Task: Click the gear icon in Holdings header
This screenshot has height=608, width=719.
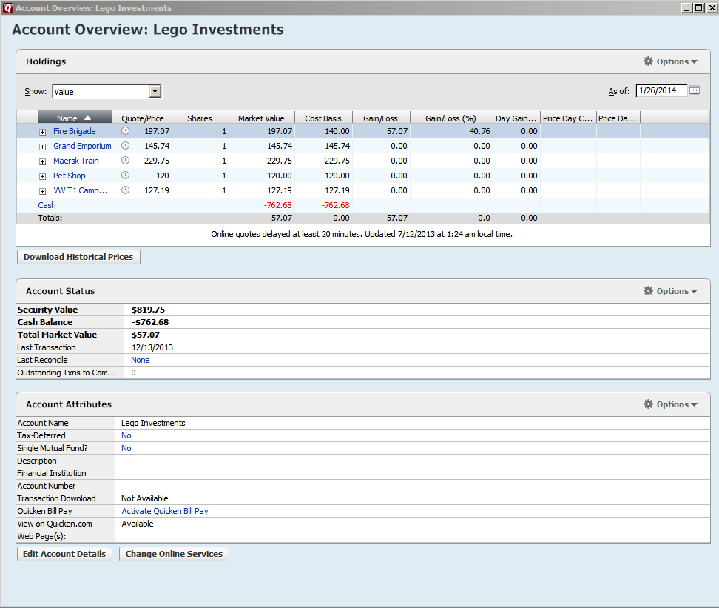Action: [648, 61]
